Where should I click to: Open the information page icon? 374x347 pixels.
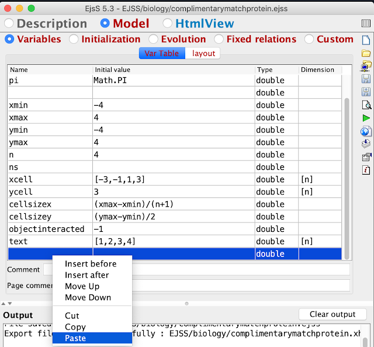click(x=366, y=170)
